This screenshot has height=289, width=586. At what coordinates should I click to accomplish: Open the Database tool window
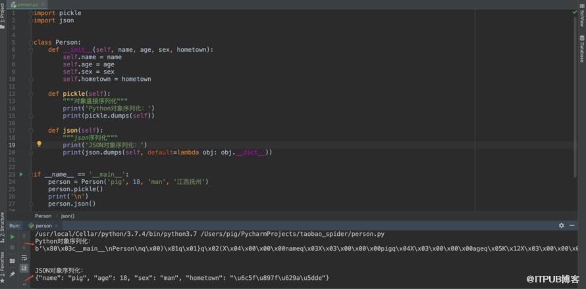point(582,49)
